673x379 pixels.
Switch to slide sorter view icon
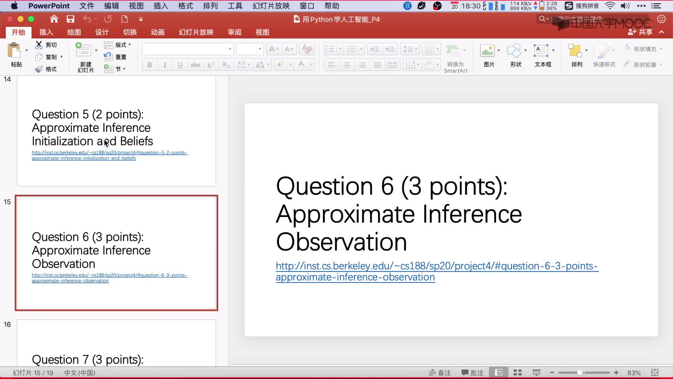pyautogui.click(x=517, y=373)
